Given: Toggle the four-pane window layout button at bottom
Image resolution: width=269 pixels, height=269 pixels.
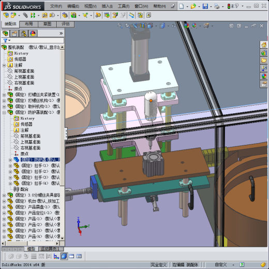Looking at the screenshot, I should pos(79,256).
